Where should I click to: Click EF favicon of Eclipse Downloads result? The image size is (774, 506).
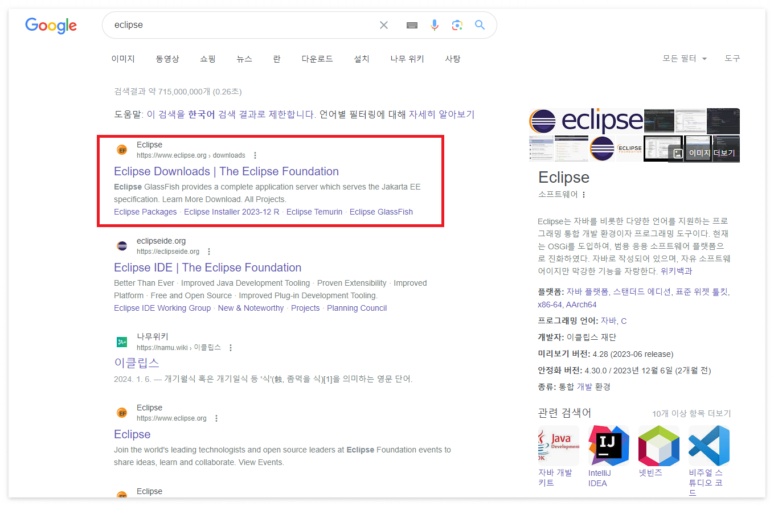[122, 150]
